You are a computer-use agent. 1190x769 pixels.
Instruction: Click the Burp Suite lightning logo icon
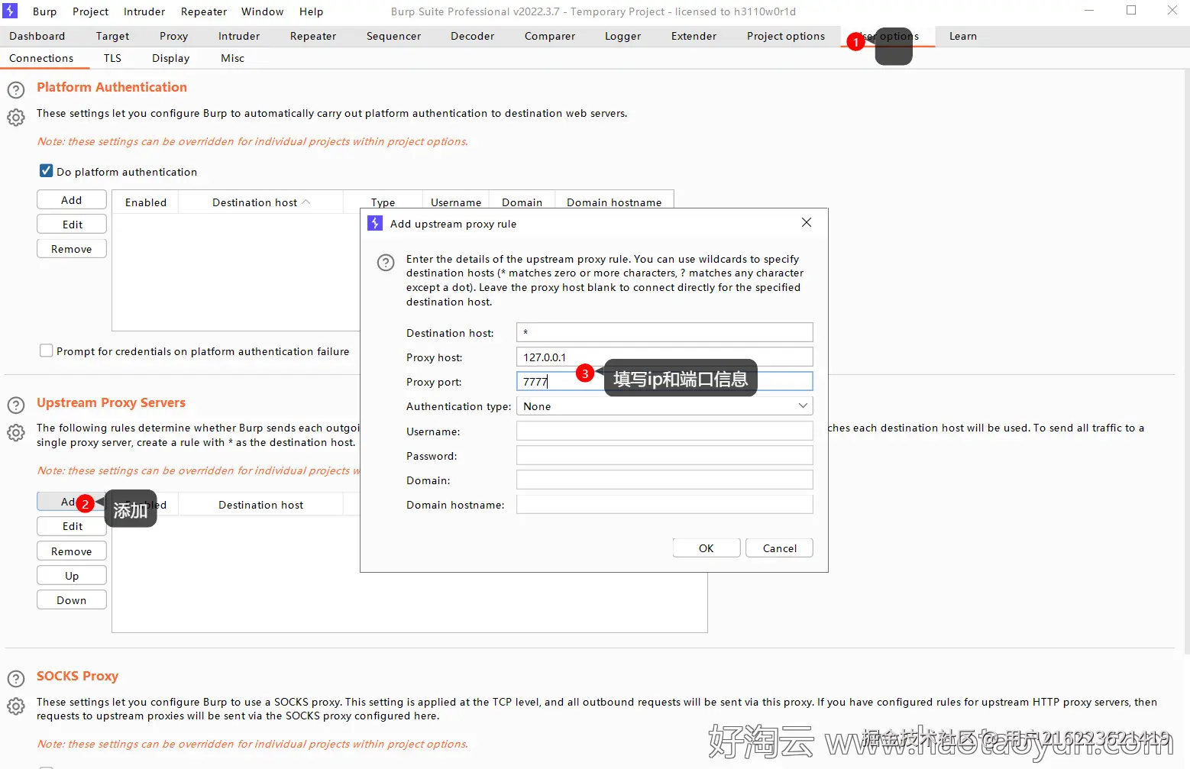point(11,11)
